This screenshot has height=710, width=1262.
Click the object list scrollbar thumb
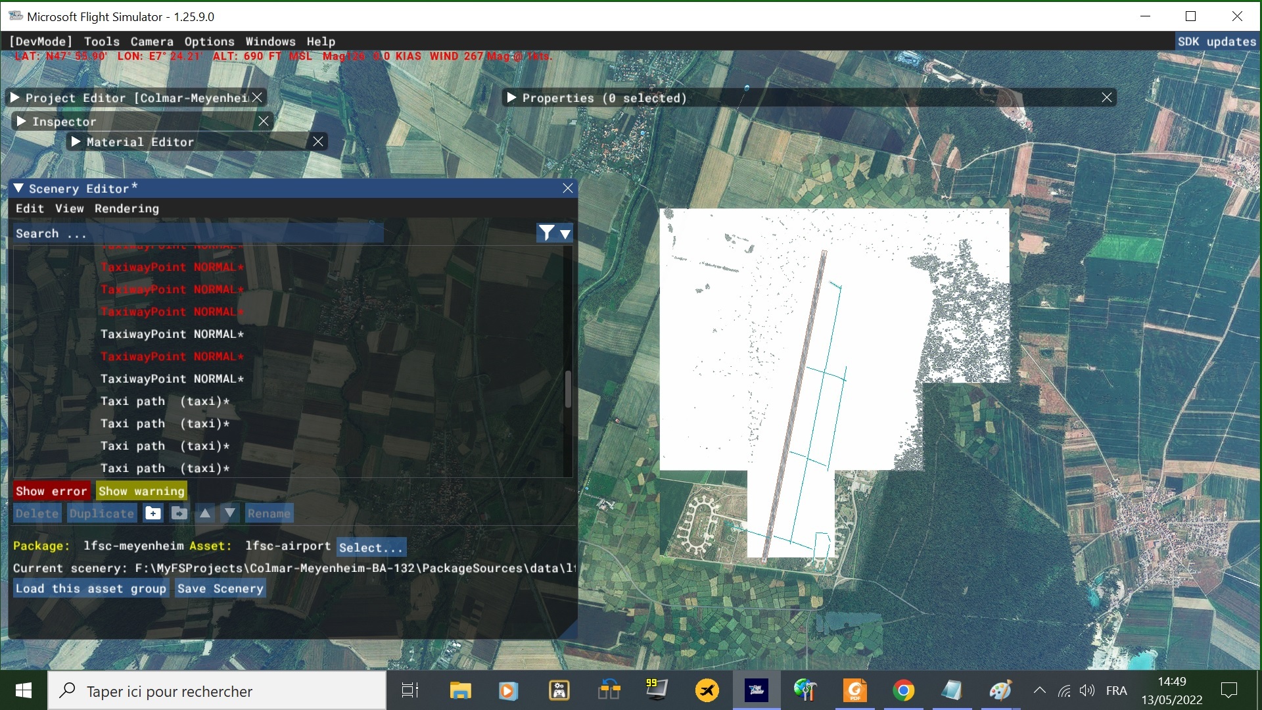tap(568, 389)
